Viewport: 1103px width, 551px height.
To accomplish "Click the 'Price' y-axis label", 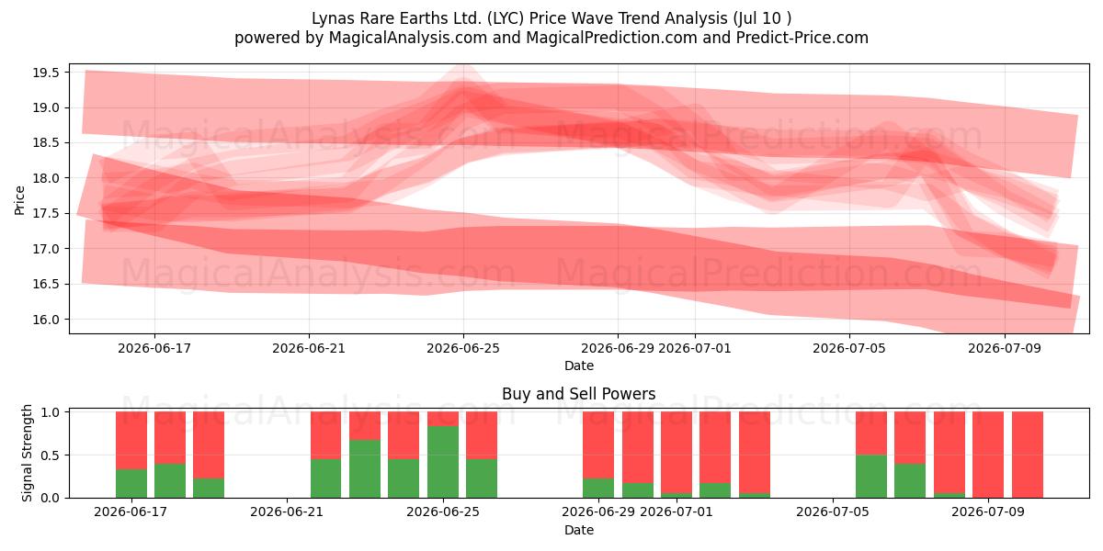I will tap(19, 199).
